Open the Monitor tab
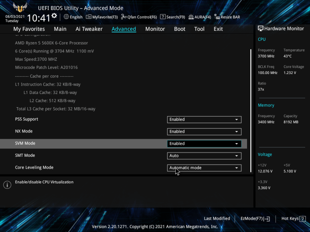The width and height of the screenshot is (310, 232). click(x=155, y=29)
